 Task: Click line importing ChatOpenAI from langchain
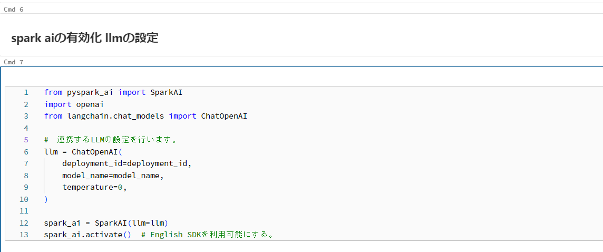(145, 116)
